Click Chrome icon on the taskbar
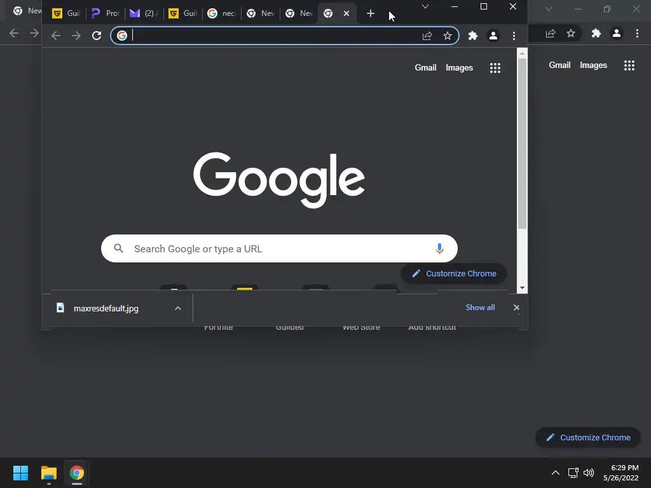This screenshot has height=488, width=651. 76,473
